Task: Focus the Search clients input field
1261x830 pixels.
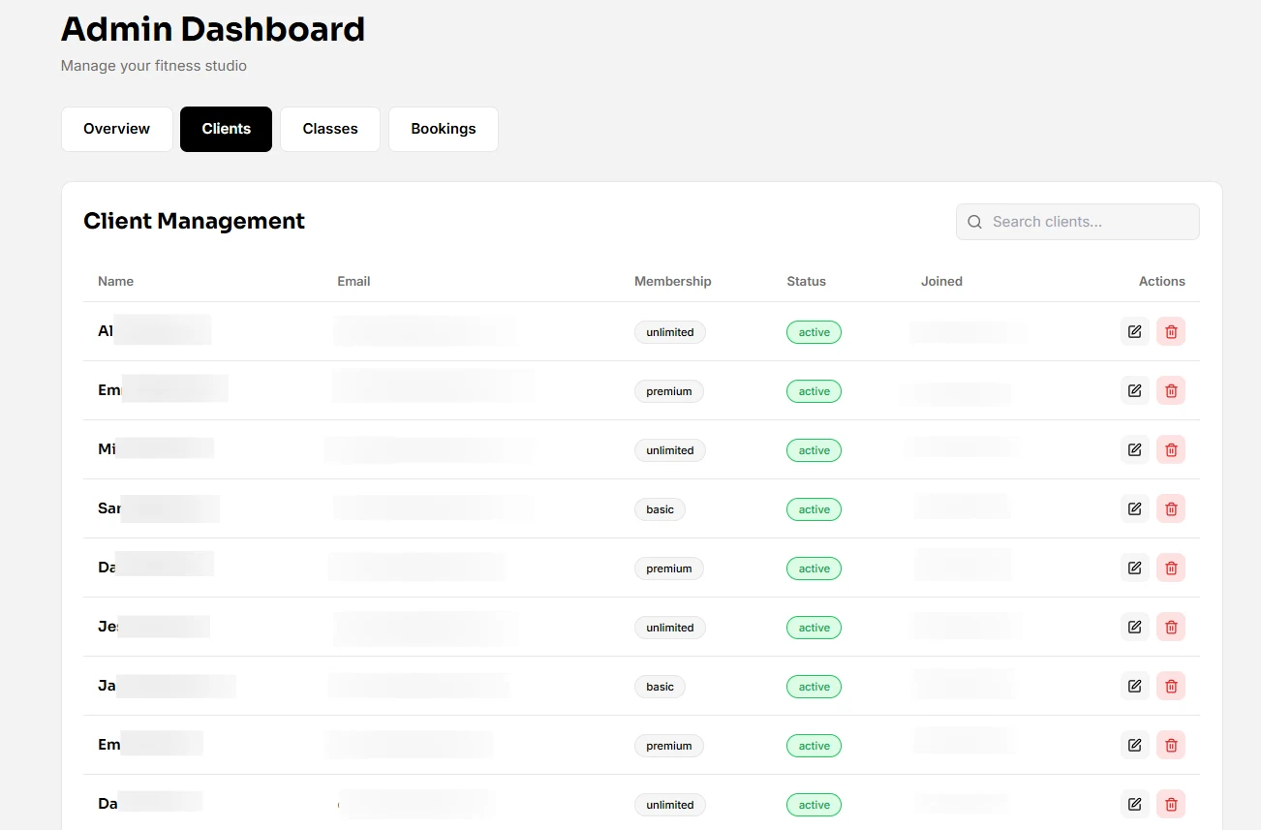Action: [x=1077, y=222]
